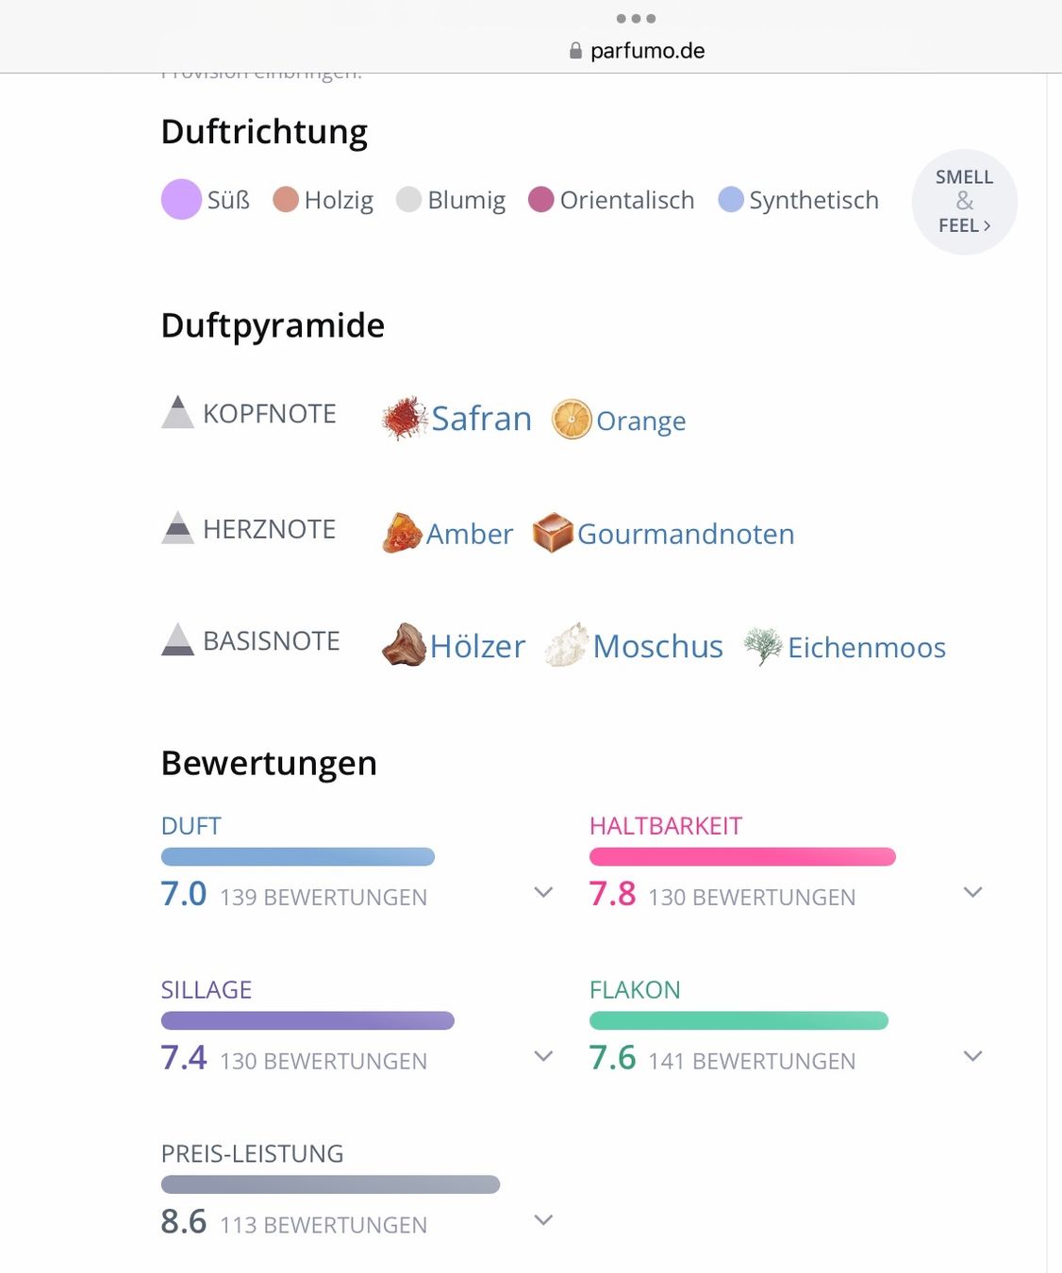Click the Kopfnote pyramid icon
This screenshot has height=1273, width=1062.
click(177, 412)
